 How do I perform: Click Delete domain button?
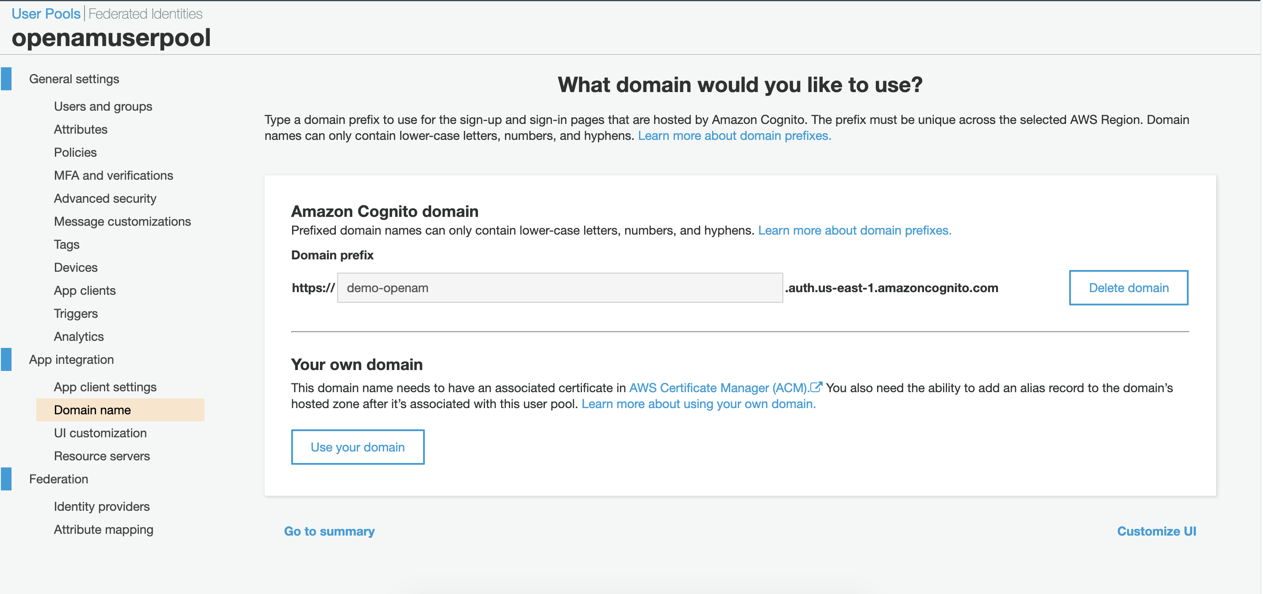(x=1128, y=288)
